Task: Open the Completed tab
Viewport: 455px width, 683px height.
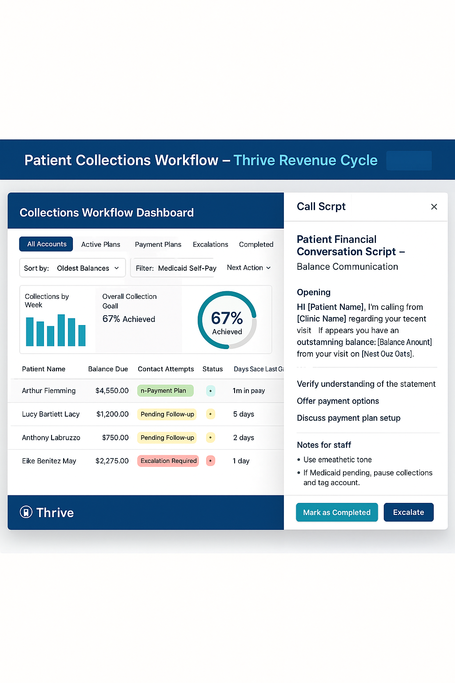Action: coord(256,245)
